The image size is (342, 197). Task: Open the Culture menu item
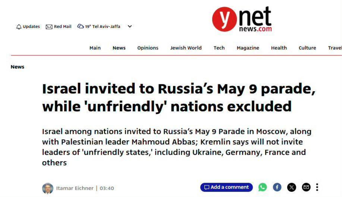coord(307,48)
